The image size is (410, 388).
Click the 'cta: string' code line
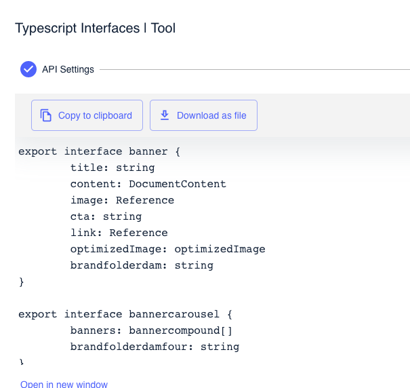pos(106,216)
